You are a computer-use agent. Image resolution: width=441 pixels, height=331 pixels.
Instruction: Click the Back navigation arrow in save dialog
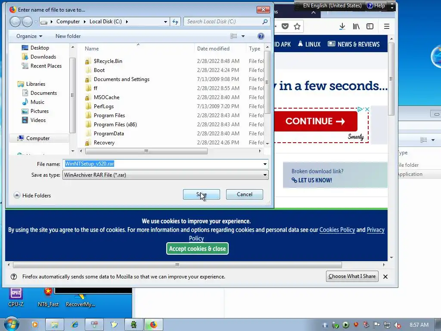[15, 22]
